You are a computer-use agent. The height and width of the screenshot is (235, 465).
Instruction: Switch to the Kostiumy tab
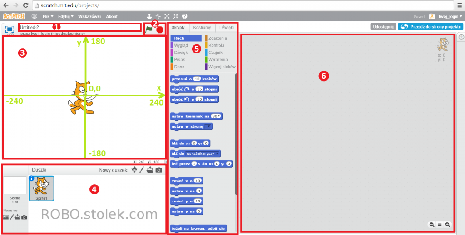[202, 27]
